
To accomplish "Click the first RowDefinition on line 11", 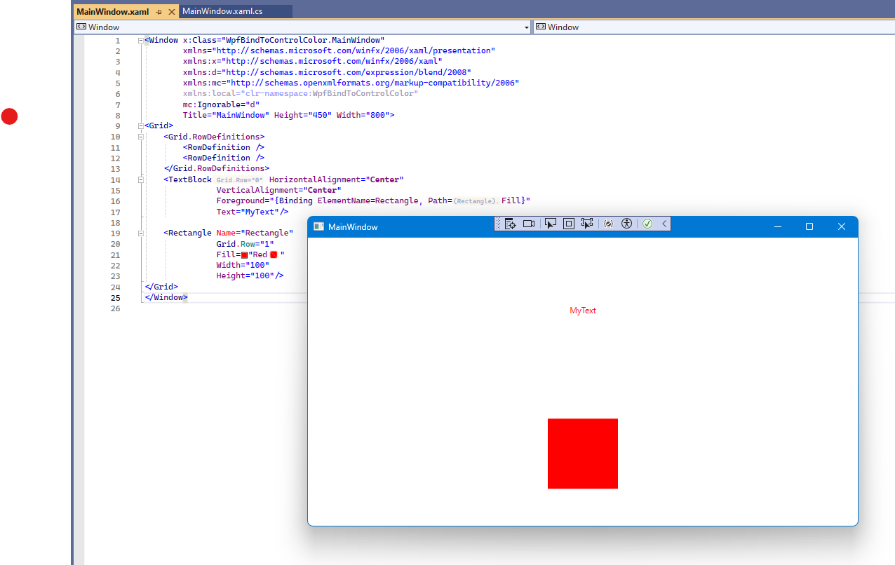I will point(224,147).
